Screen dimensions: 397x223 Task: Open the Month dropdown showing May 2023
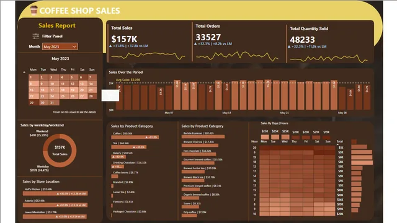coord(60,46)
